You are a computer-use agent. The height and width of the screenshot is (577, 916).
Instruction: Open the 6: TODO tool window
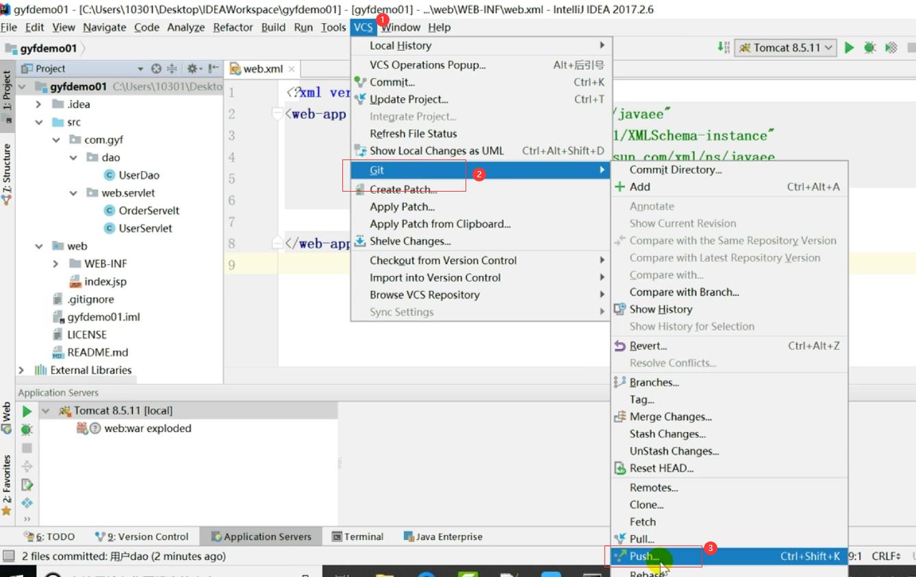(49, 537)
